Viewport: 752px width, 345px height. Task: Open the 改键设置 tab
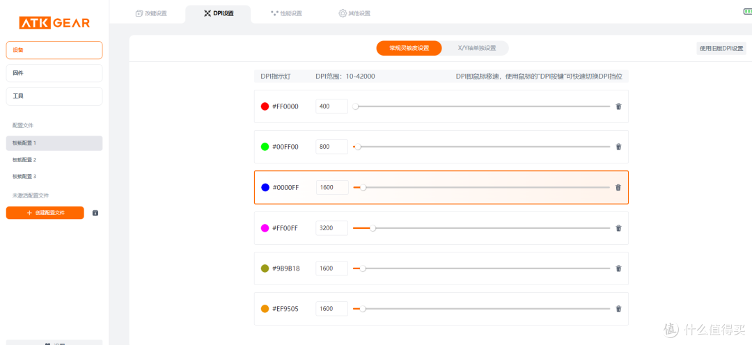151,13
